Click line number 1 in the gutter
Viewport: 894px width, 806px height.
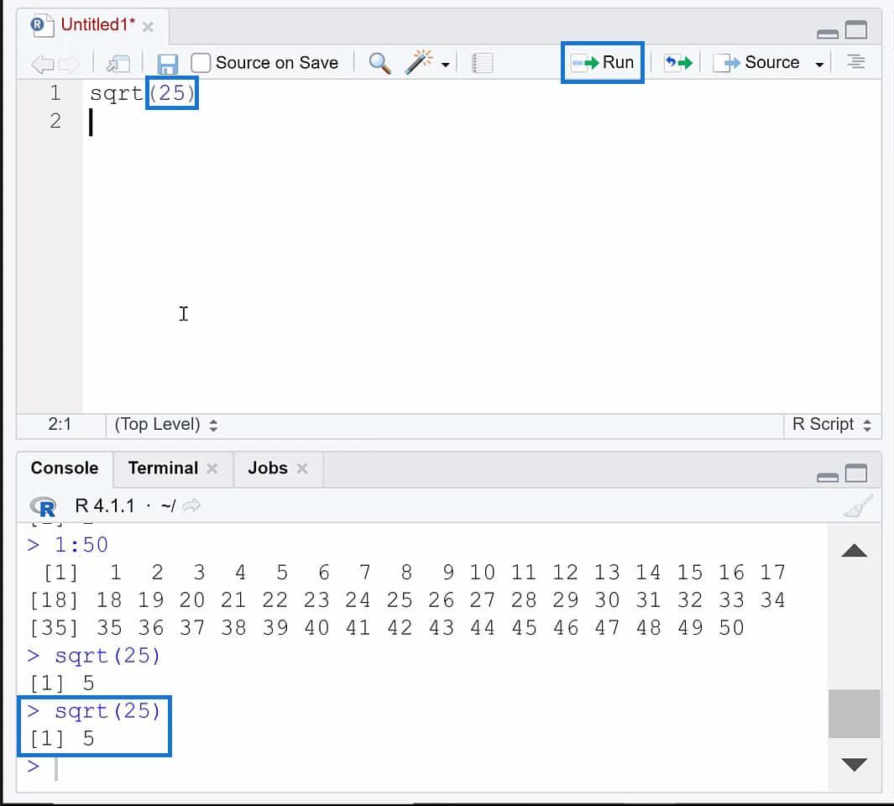coord(55,93)
